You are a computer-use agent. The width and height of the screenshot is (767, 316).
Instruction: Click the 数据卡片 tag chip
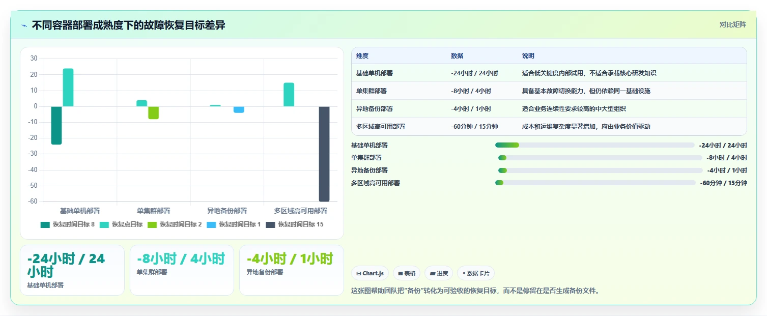[x=476, y=273]
